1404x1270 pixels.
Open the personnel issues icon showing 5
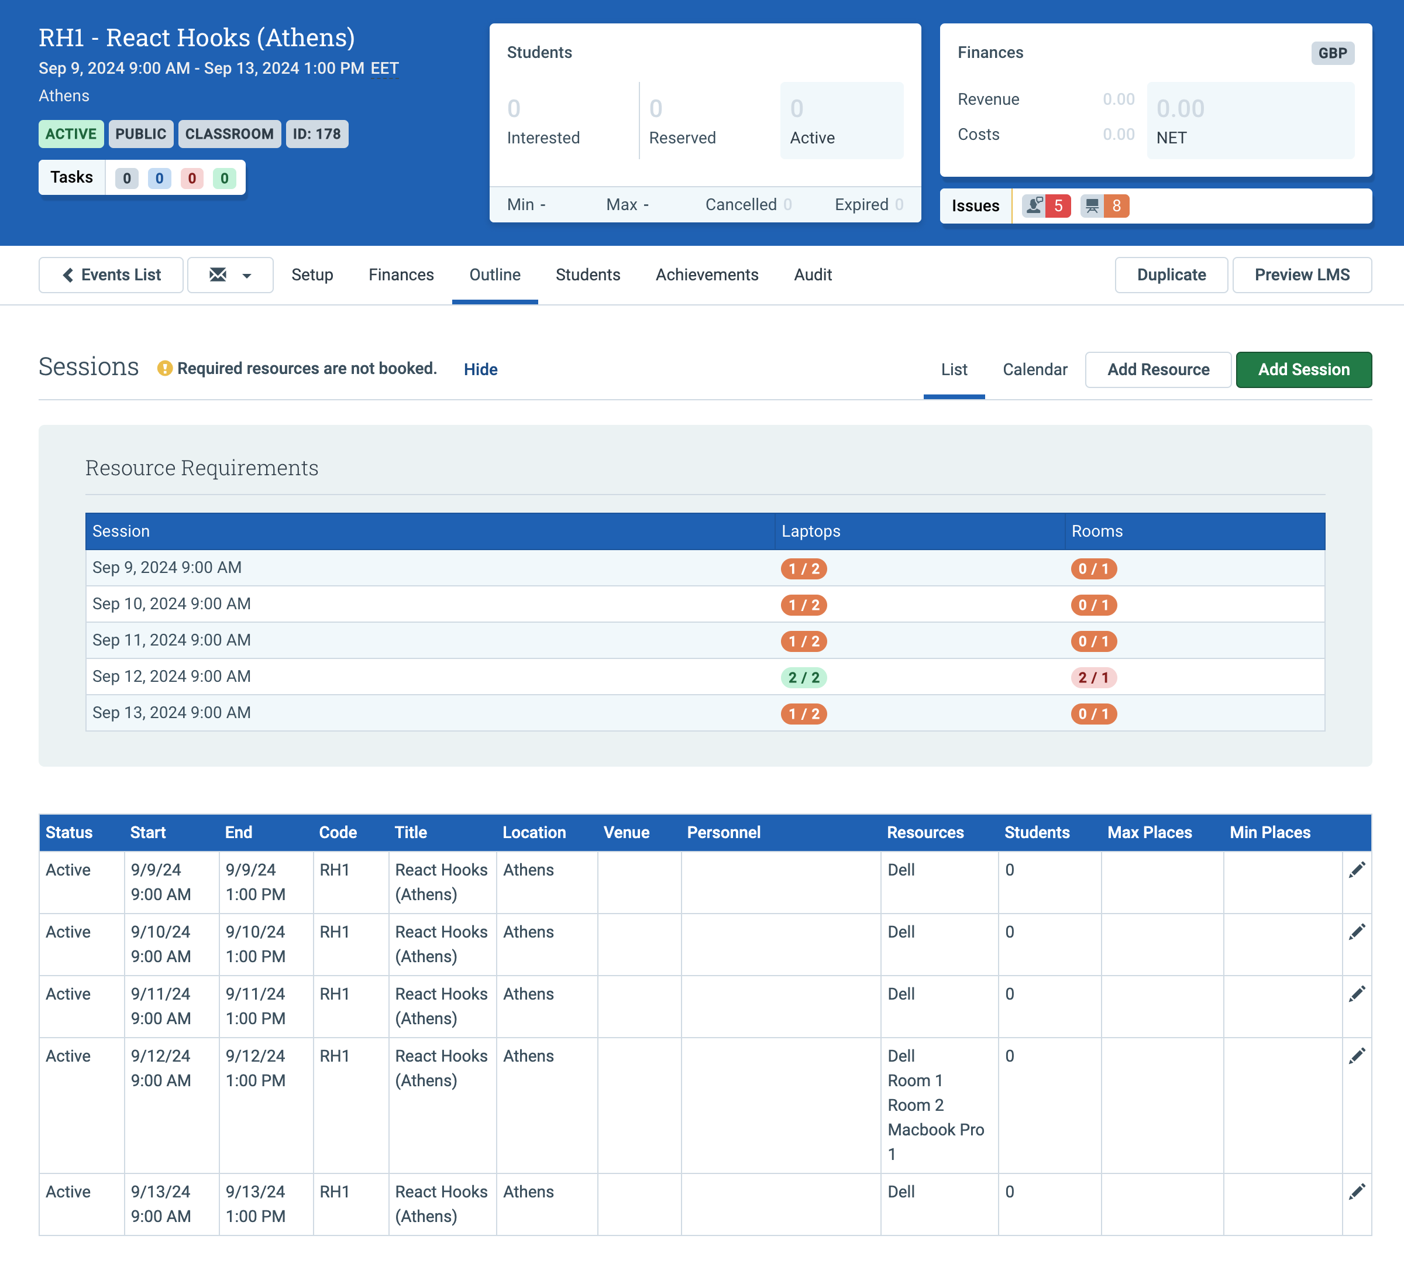(1046, 205)
